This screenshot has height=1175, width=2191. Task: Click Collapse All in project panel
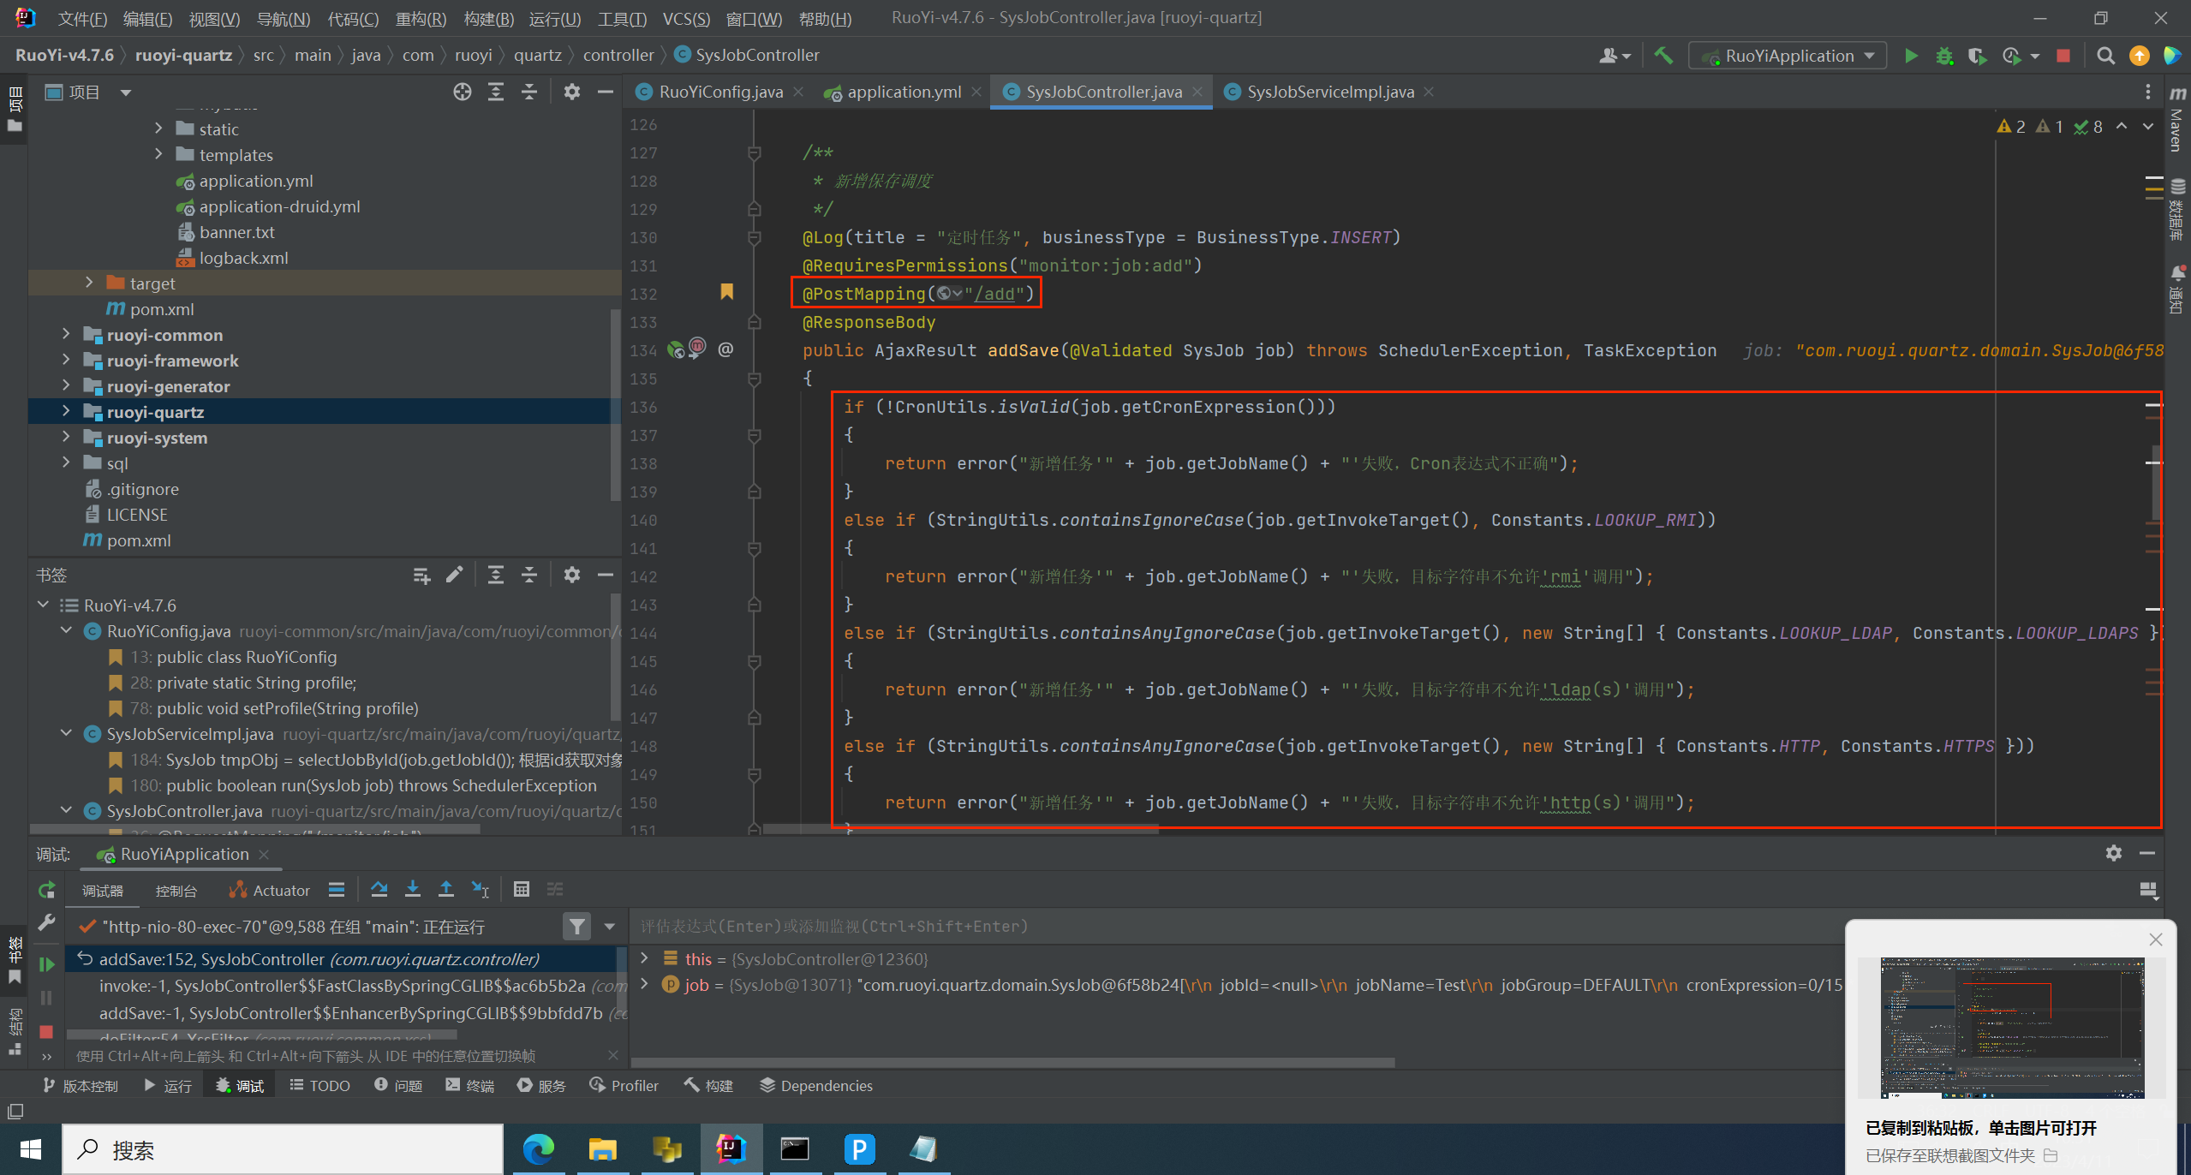[529, 92]
